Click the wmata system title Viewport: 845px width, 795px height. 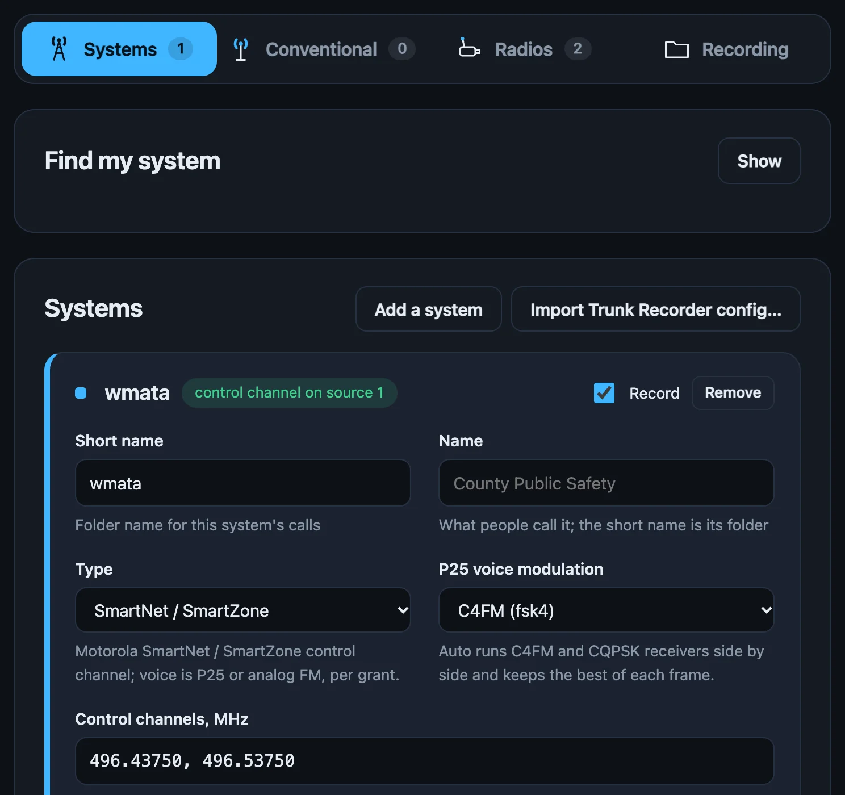click(x=137, y=393)
